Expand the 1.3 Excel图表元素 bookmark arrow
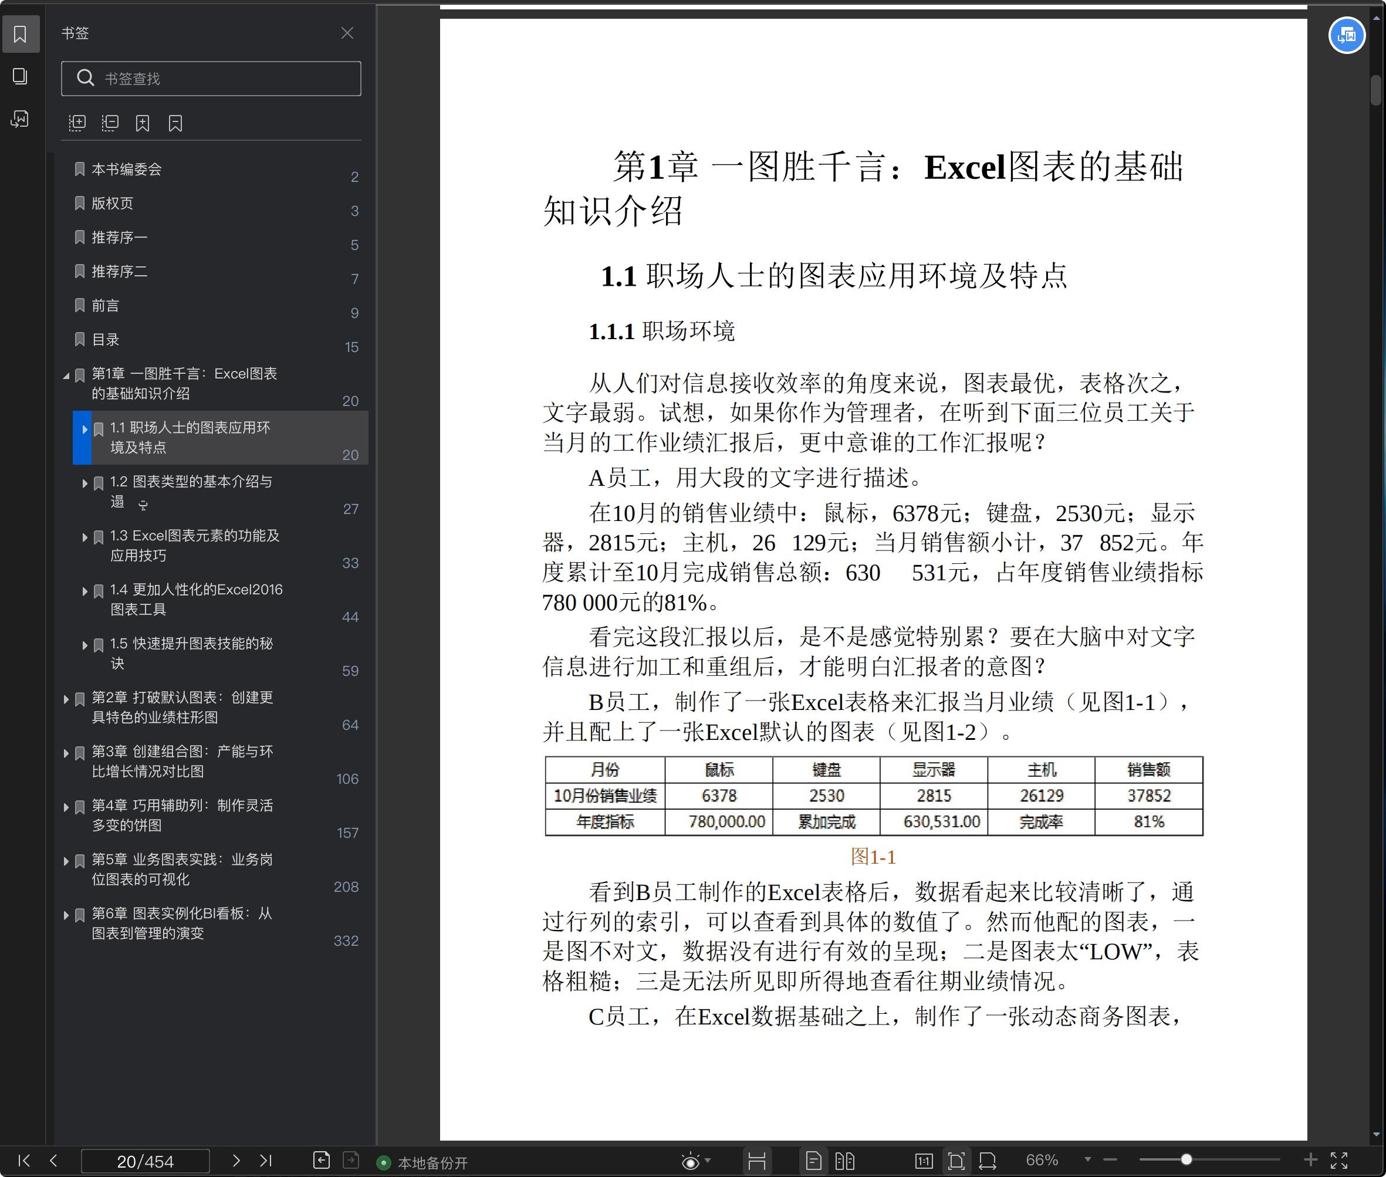1386x1177 pixels. tap(84, 537)
